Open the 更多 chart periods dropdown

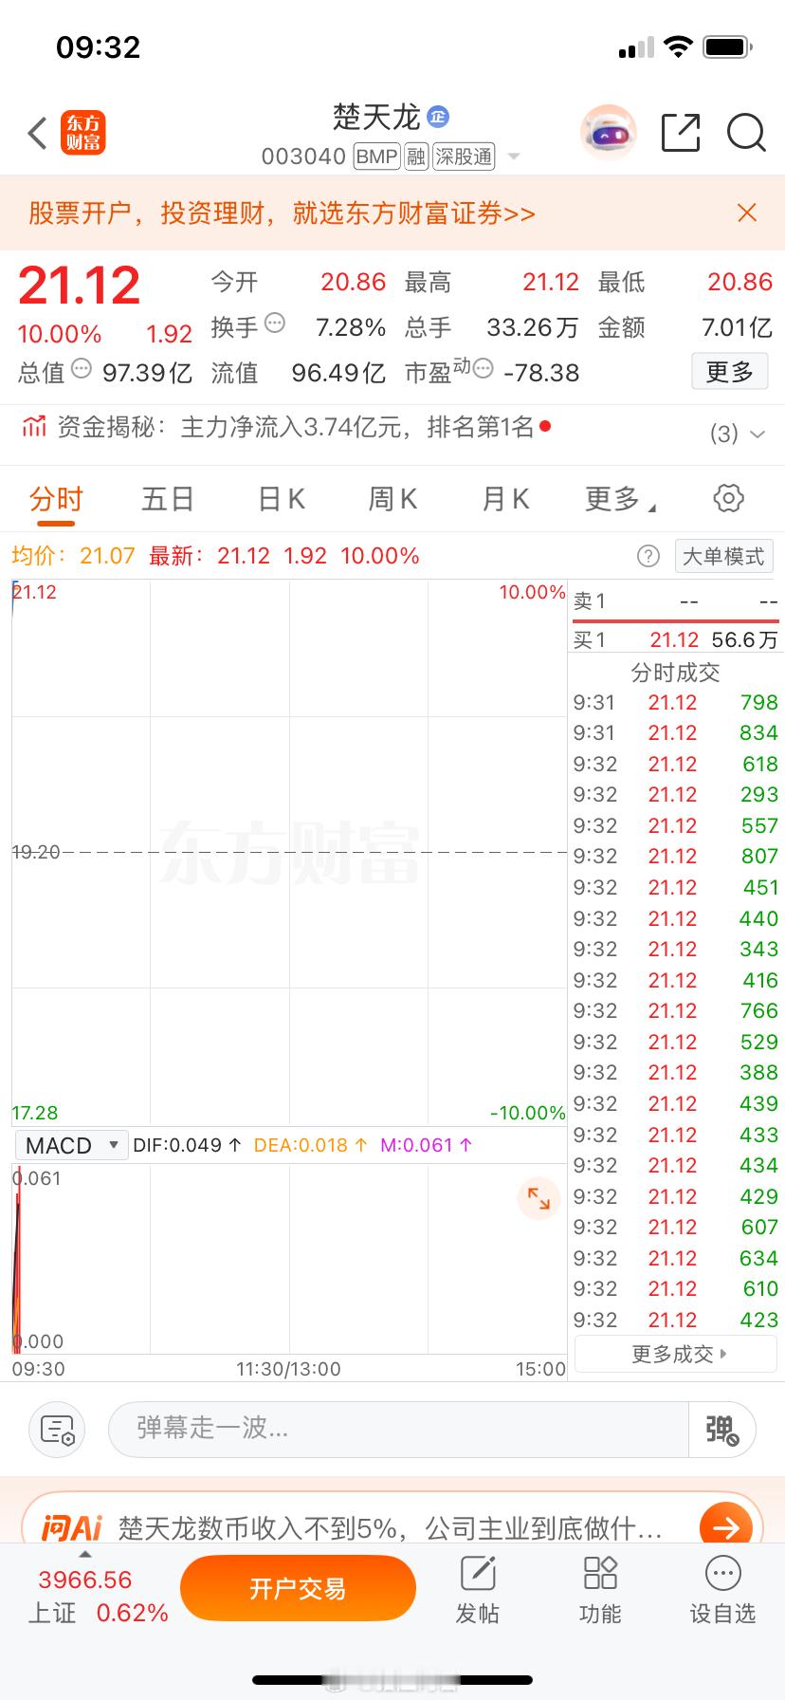(620, 499)
